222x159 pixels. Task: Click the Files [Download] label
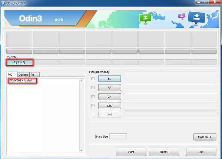point(99,72)
